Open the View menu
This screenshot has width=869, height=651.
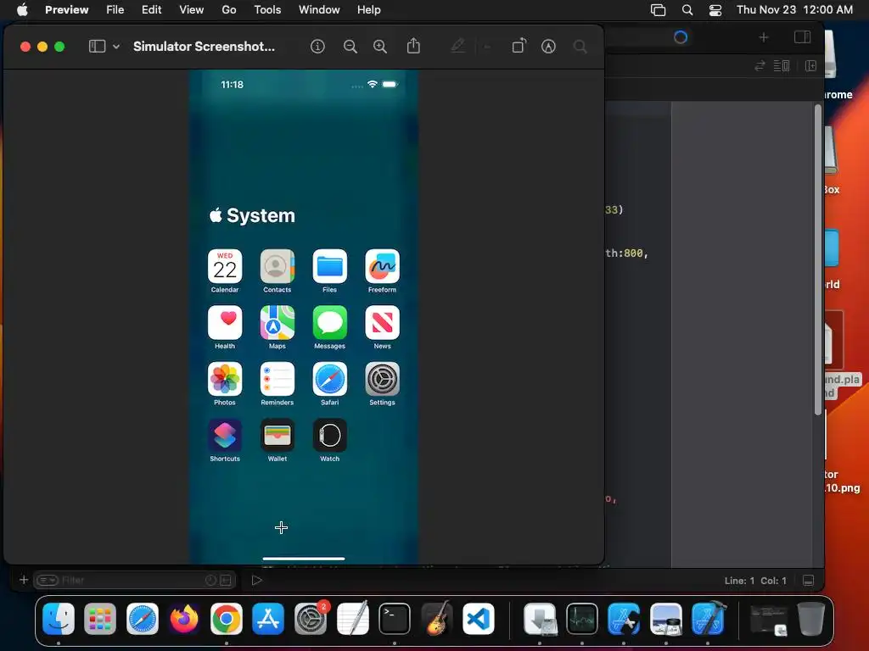coord(191,9)
